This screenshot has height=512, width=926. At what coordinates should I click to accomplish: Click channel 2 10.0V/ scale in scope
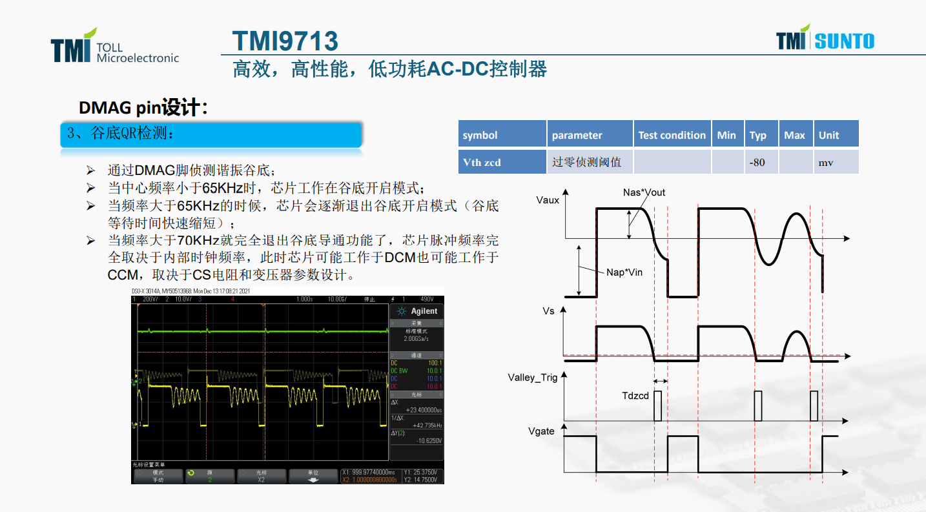183,299
